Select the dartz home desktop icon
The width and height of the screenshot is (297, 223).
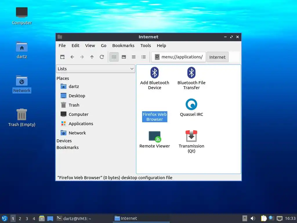click(x=22, y=50)
